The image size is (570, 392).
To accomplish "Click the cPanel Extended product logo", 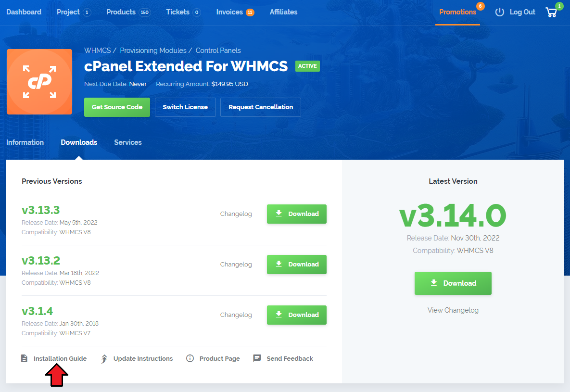I will pyautogui.click(x=39, y=82).
